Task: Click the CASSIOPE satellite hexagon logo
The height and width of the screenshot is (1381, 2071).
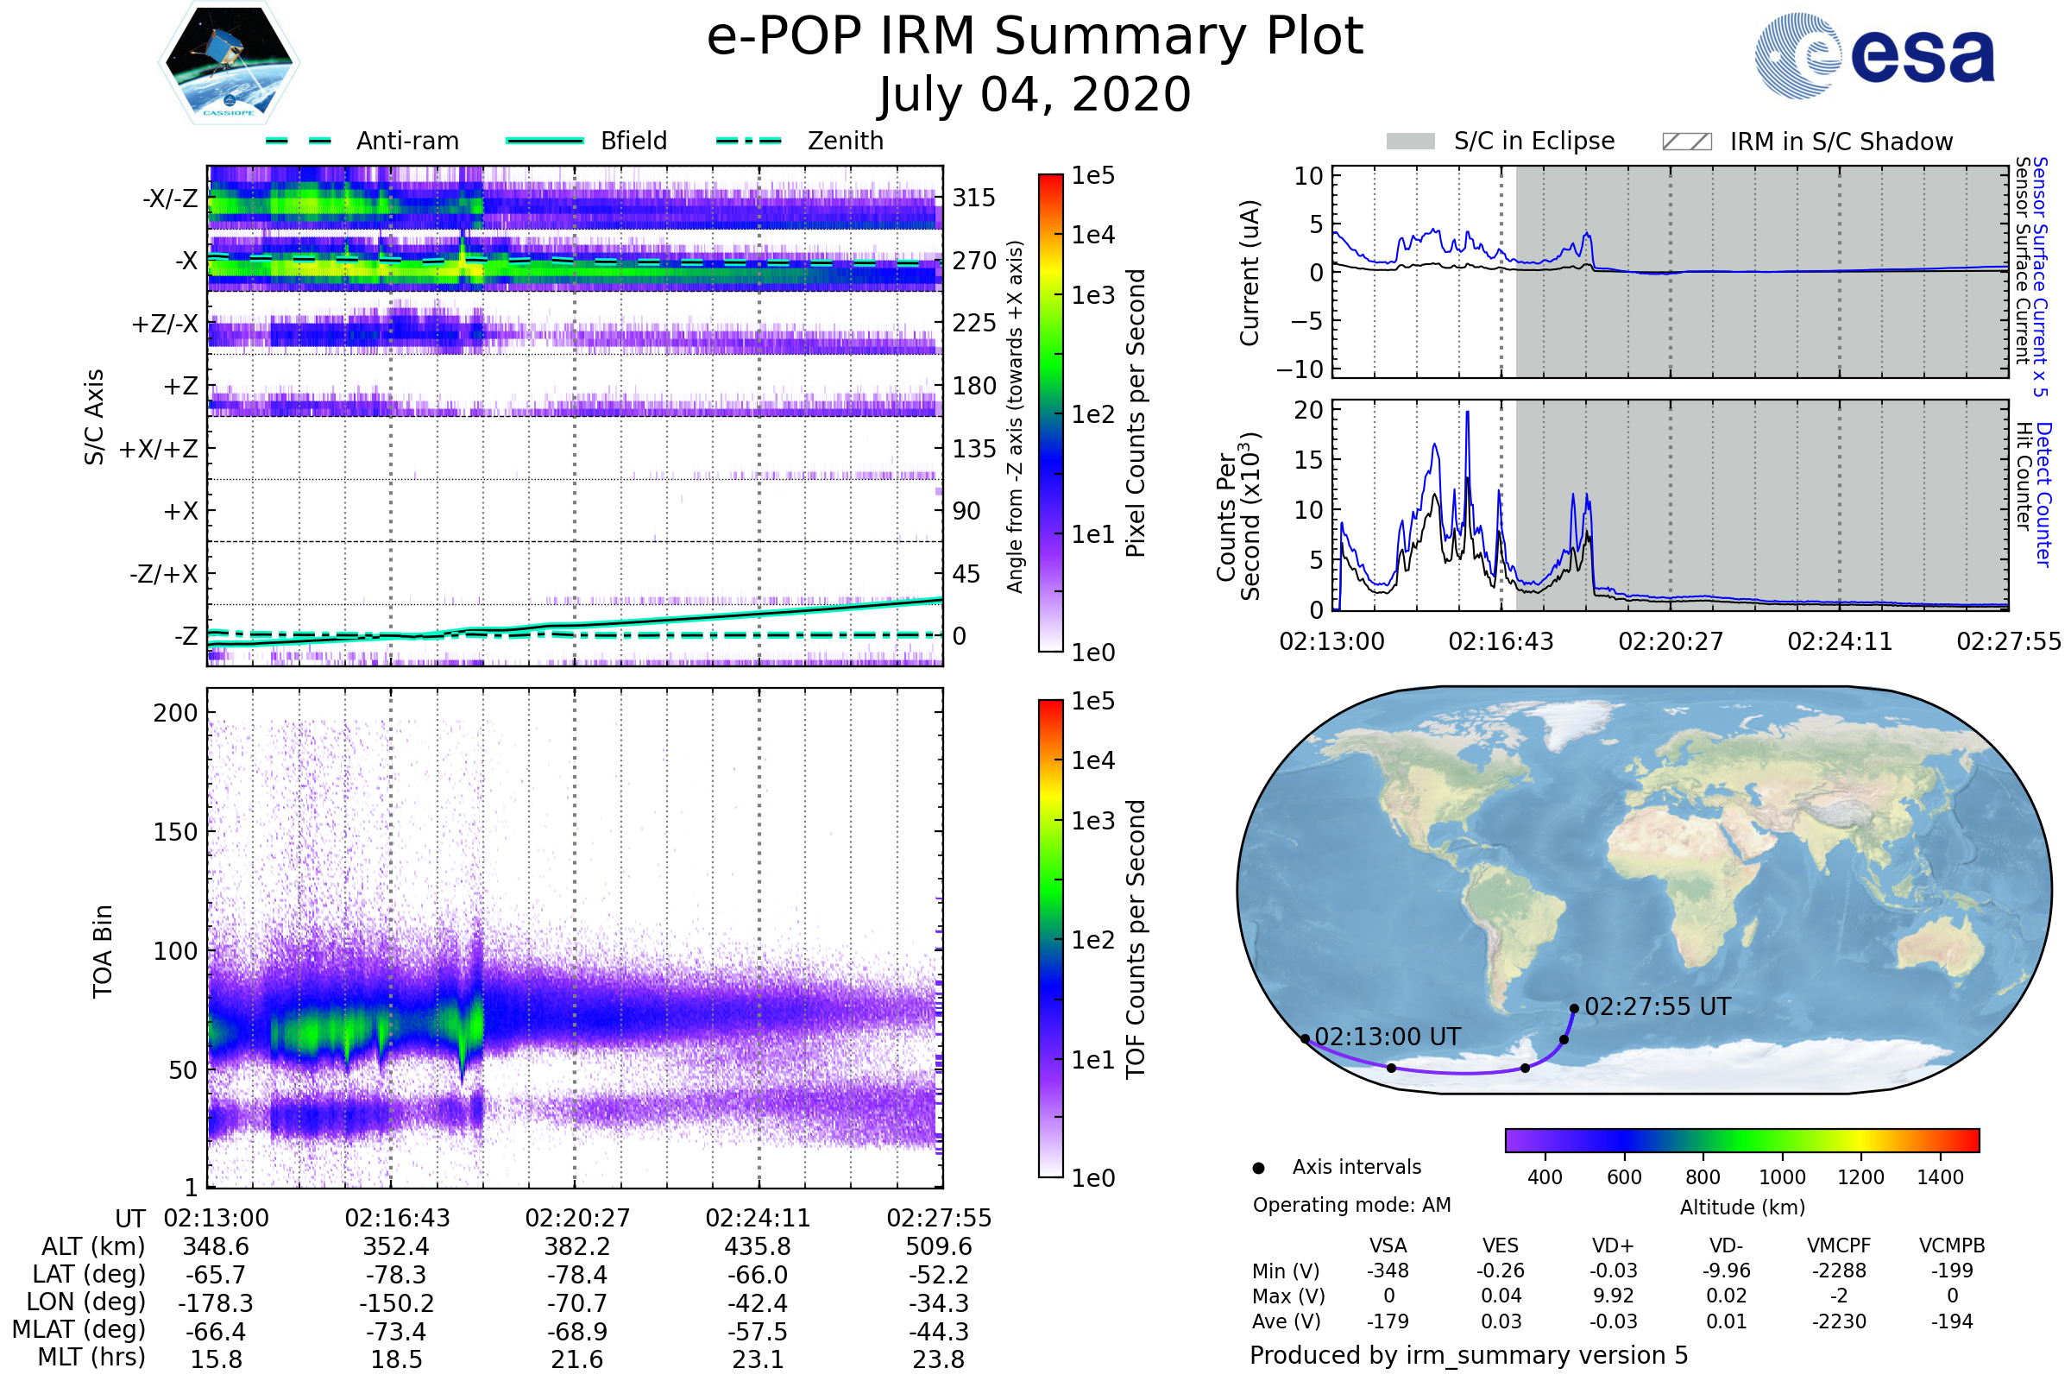Action: [x=229, y=63]
